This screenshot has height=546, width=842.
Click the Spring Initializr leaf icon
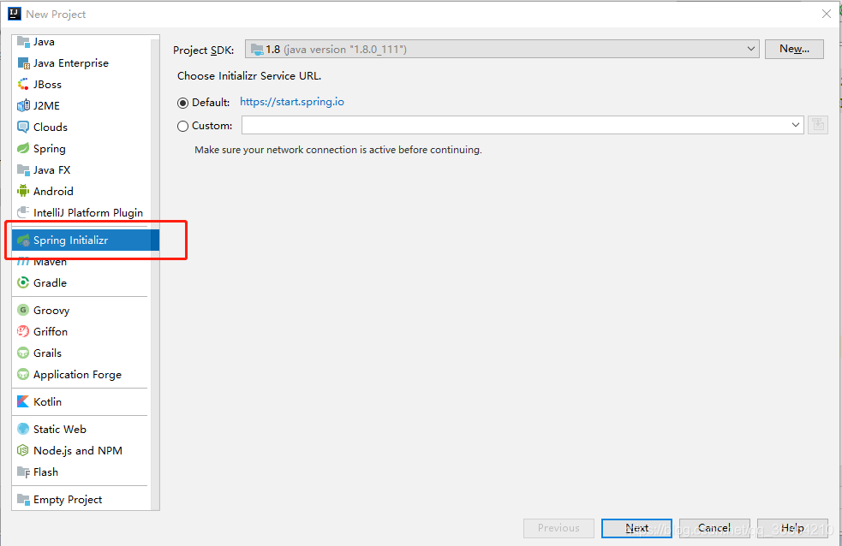coord(23,240)
